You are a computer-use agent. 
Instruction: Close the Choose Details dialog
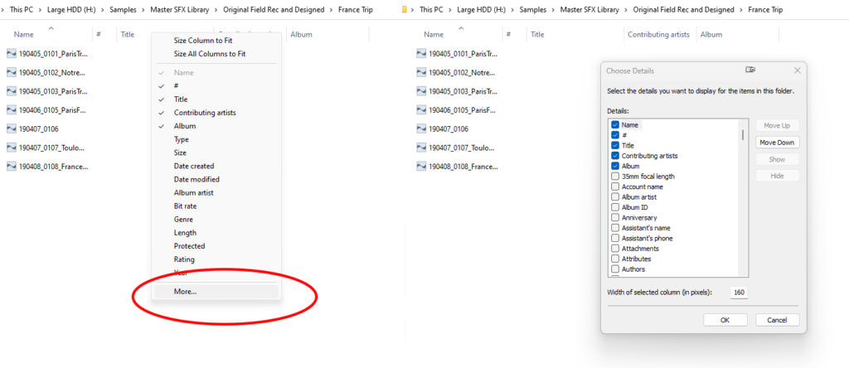tap(797, 70)
